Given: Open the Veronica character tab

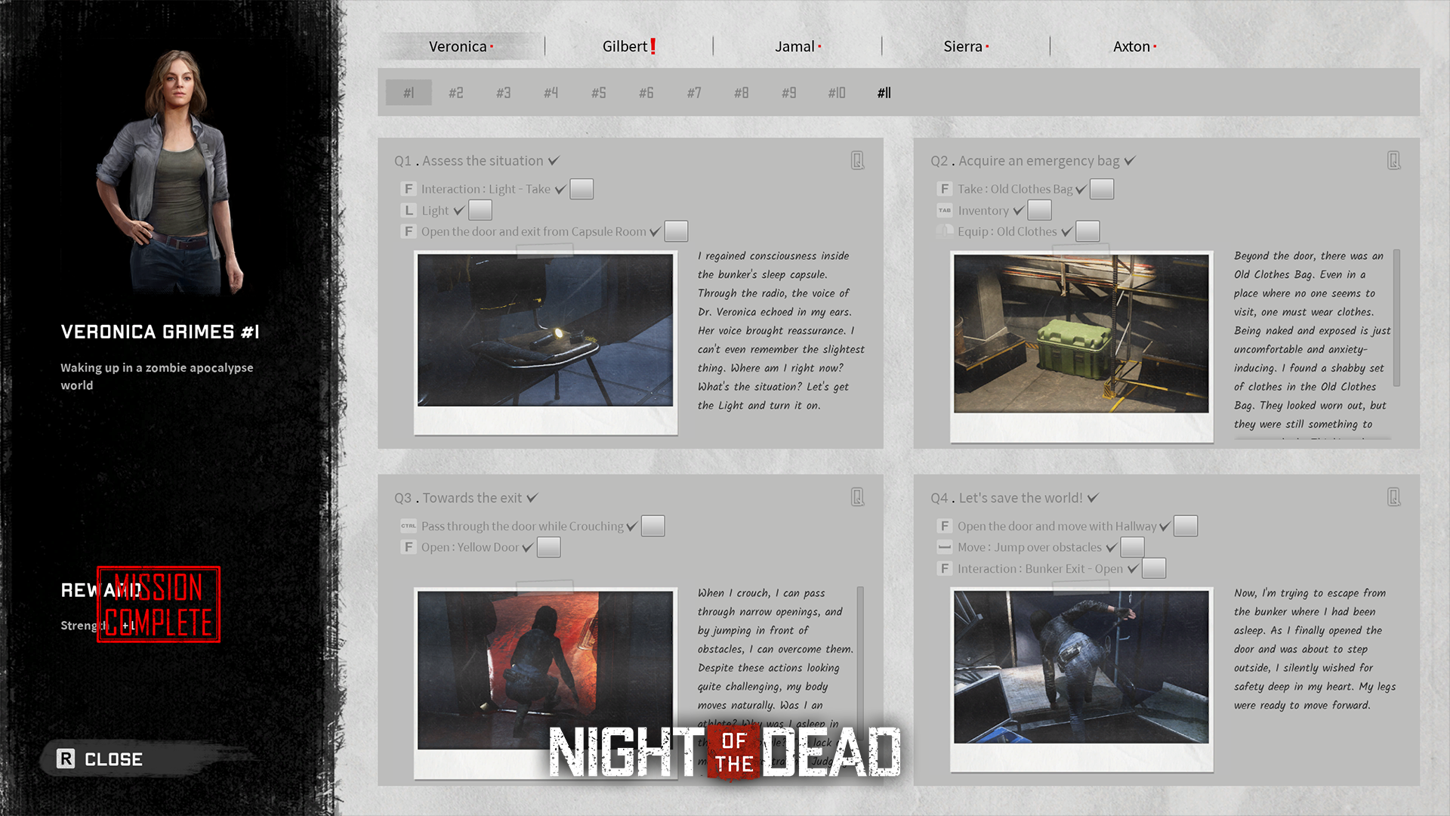Looking at the screenshot, I should [x=461, y=46].
